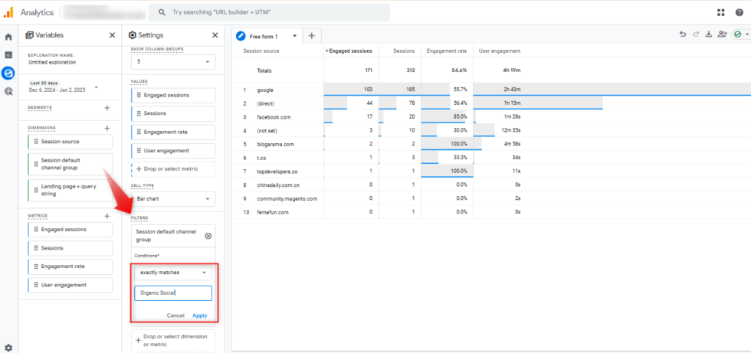751x353 pixels.
Task: Sort by Sessions column header
Action: (403, 51)
